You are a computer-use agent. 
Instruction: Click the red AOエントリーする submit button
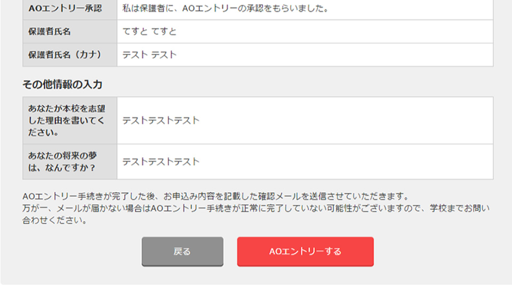tap(305, 251)
